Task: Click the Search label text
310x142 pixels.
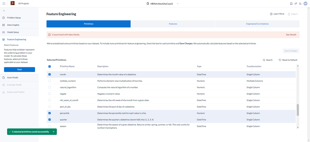Action: click(269, 60)
